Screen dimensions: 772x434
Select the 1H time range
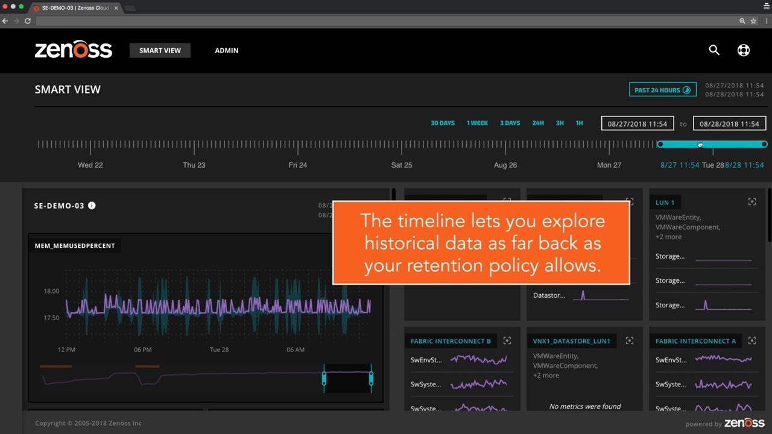579,123
